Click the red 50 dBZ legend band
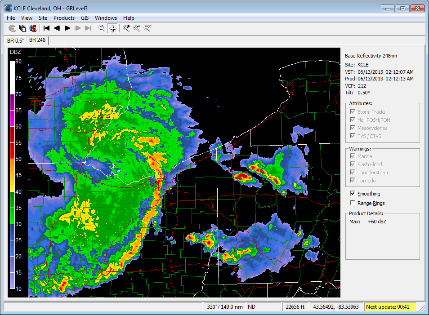The image size is (429, 315). (x=12, y=151)
